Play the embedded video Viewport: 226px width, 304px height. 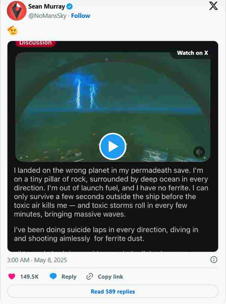coord(113,146)
